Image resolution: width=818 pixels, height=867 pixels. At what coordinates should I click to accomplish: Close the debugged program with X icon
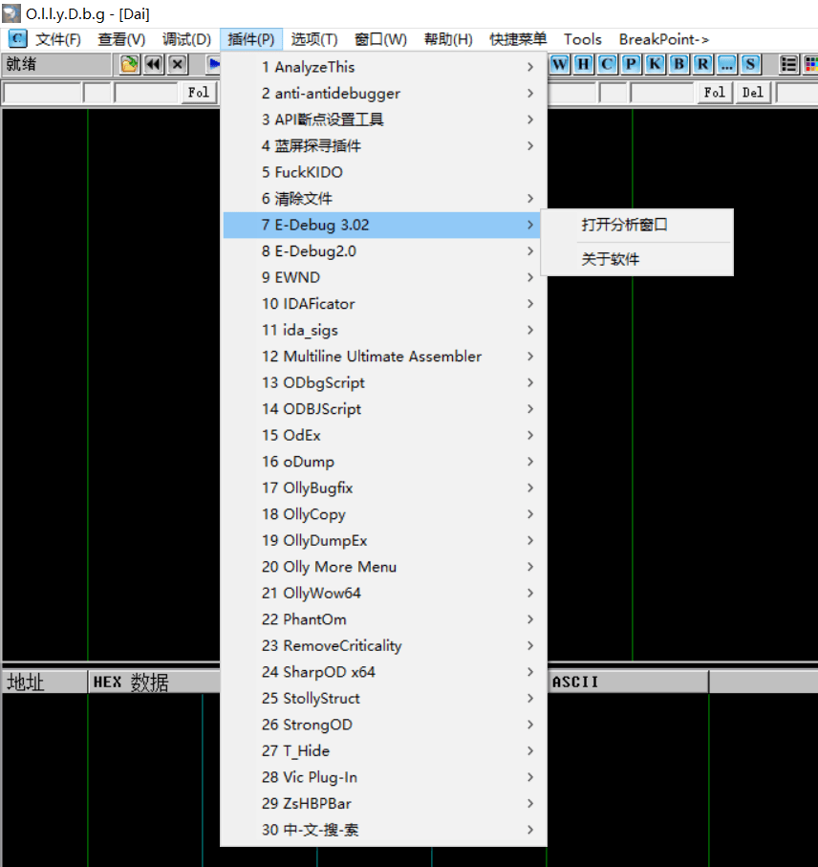point(178,65)
